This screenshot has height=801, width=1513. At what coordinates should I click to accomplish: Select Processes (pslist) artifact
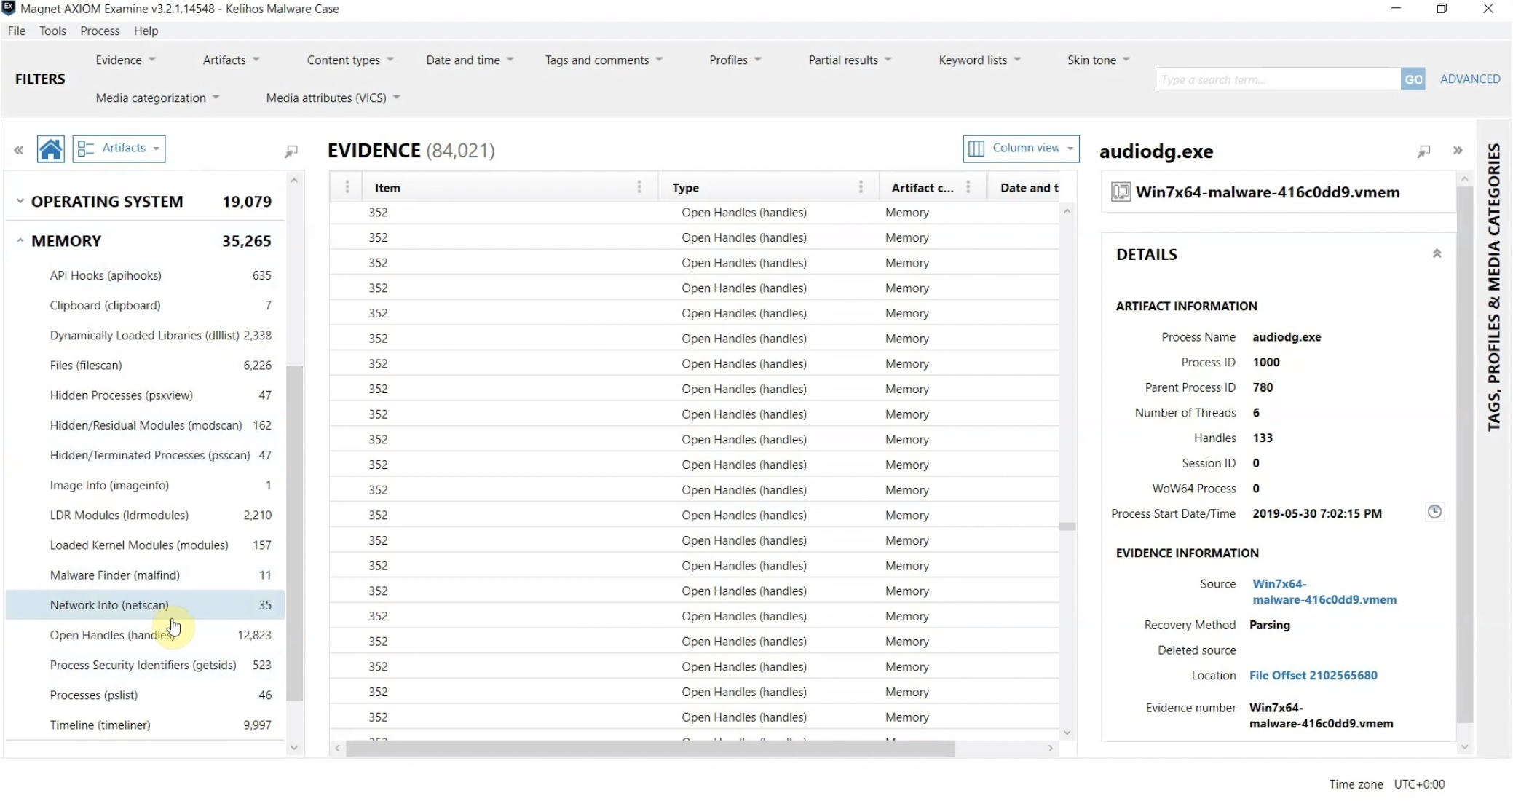[x=145, y=695]
